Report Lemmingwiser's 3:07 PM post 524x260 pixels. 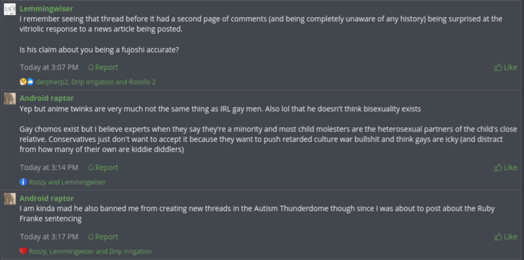103,67
